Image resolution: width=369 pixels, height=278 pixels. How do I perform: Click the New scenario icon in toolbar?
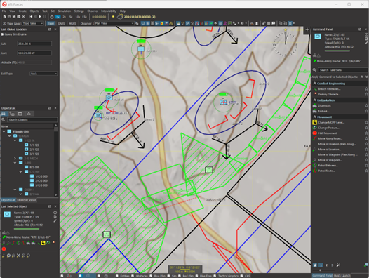point(4,17)
